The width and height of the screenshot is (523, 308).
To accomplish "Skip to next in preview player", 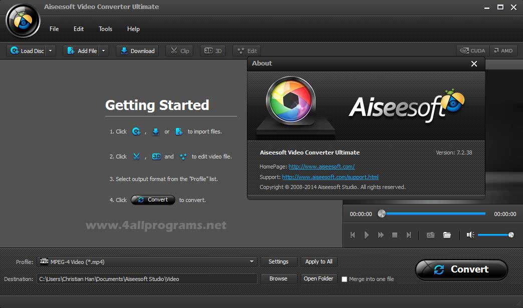I will (409, 235).
